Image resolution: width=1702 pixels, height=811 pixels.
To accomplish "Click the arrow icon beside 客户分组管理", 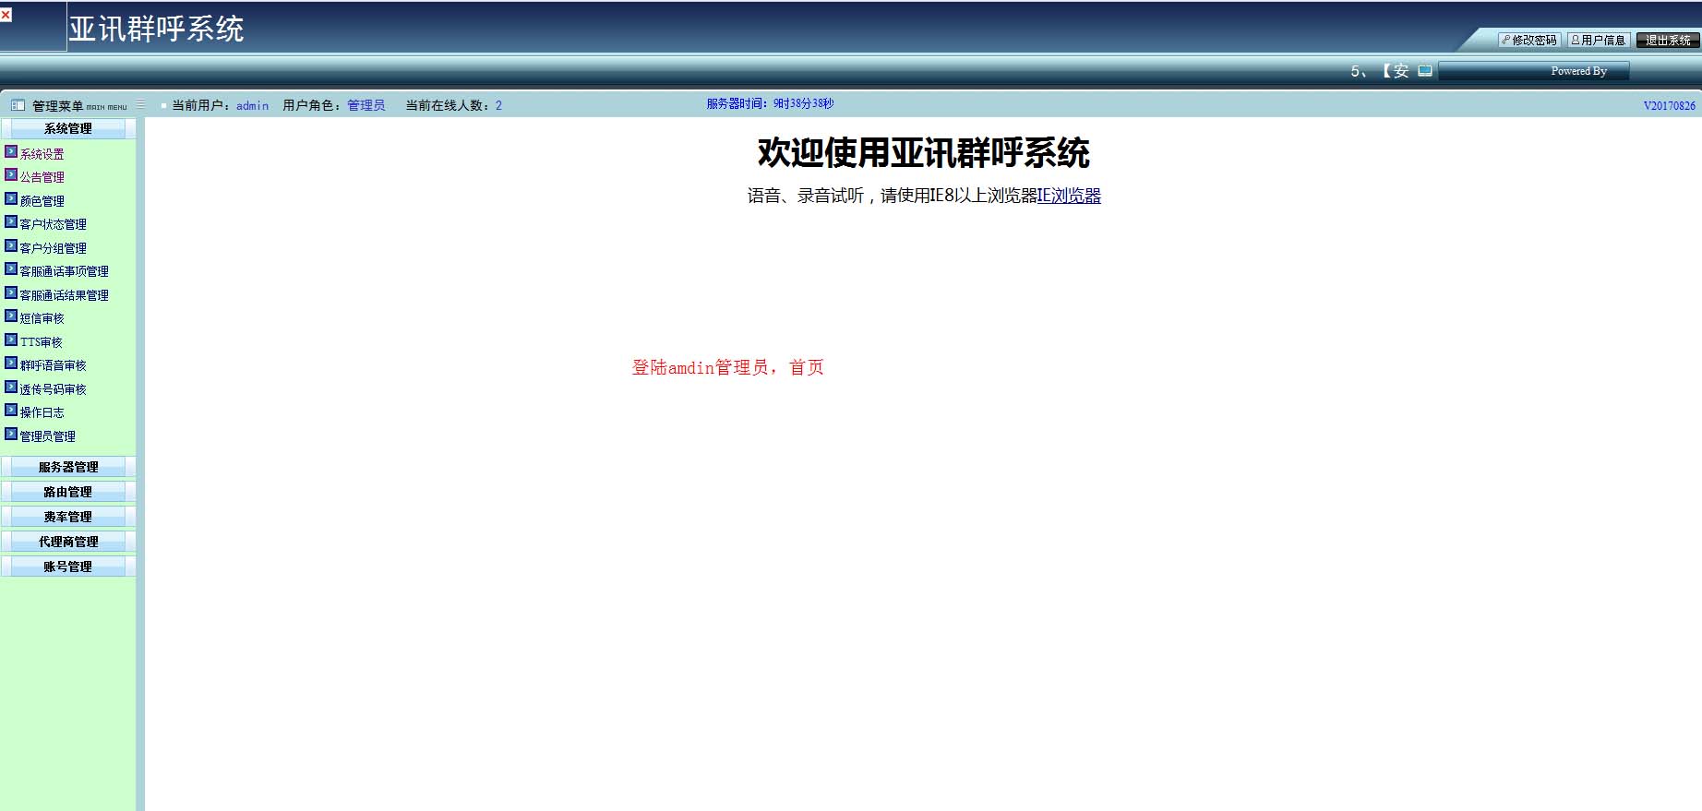I will tap(11, 246).
